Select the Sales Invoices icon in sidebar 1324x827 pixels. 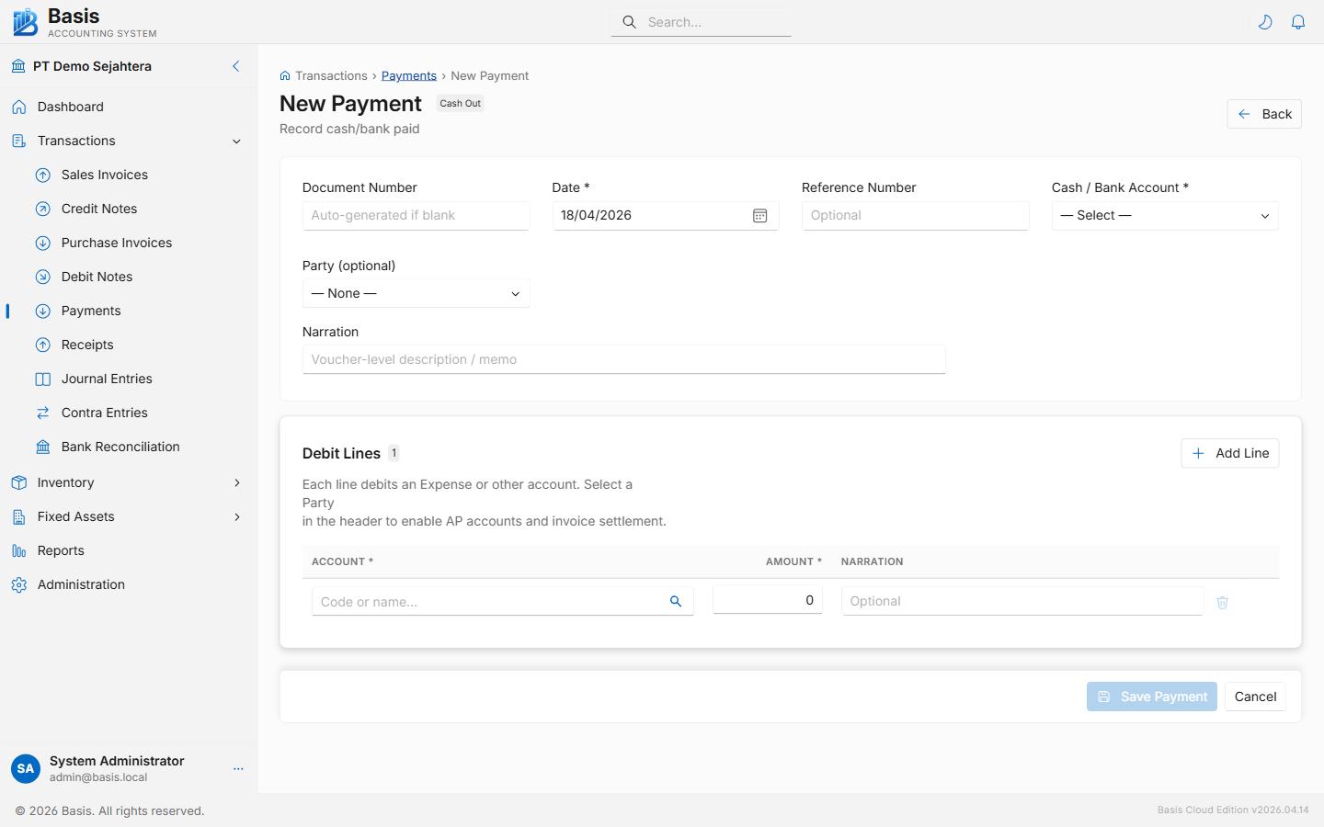tap(42, 175)
